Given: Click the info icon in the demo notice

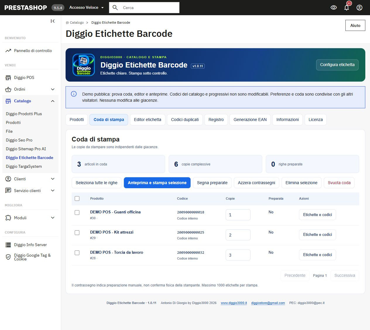Looking at the screenshot, I should coord(74,94).
